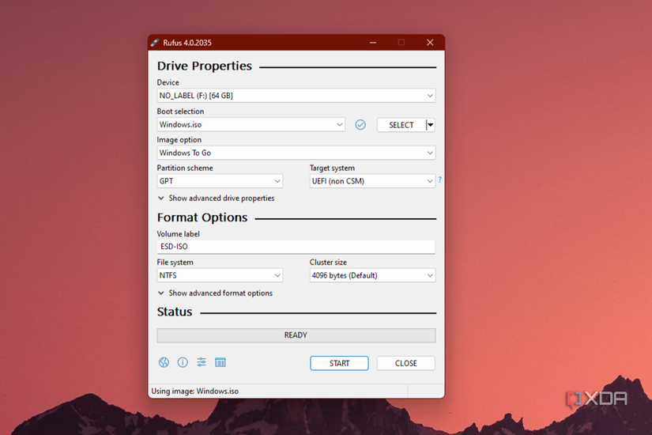Open the Image option Windows To Go dropdown
The height and width of the screenshot is (435, 652).
pyautogui.click(x=296, y=153)
